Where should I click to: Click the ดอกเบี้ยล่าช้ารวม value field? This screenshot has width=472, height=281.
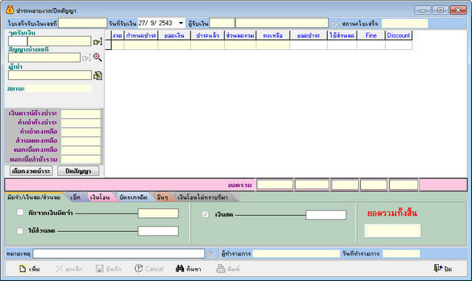(x=81, y=158)
